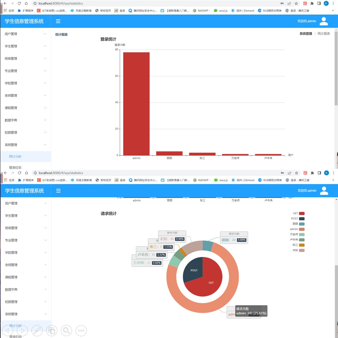The width and height of the screenshot is (338, 338).
Task: Reload the page in lower browser window
Action: (20, 173)
